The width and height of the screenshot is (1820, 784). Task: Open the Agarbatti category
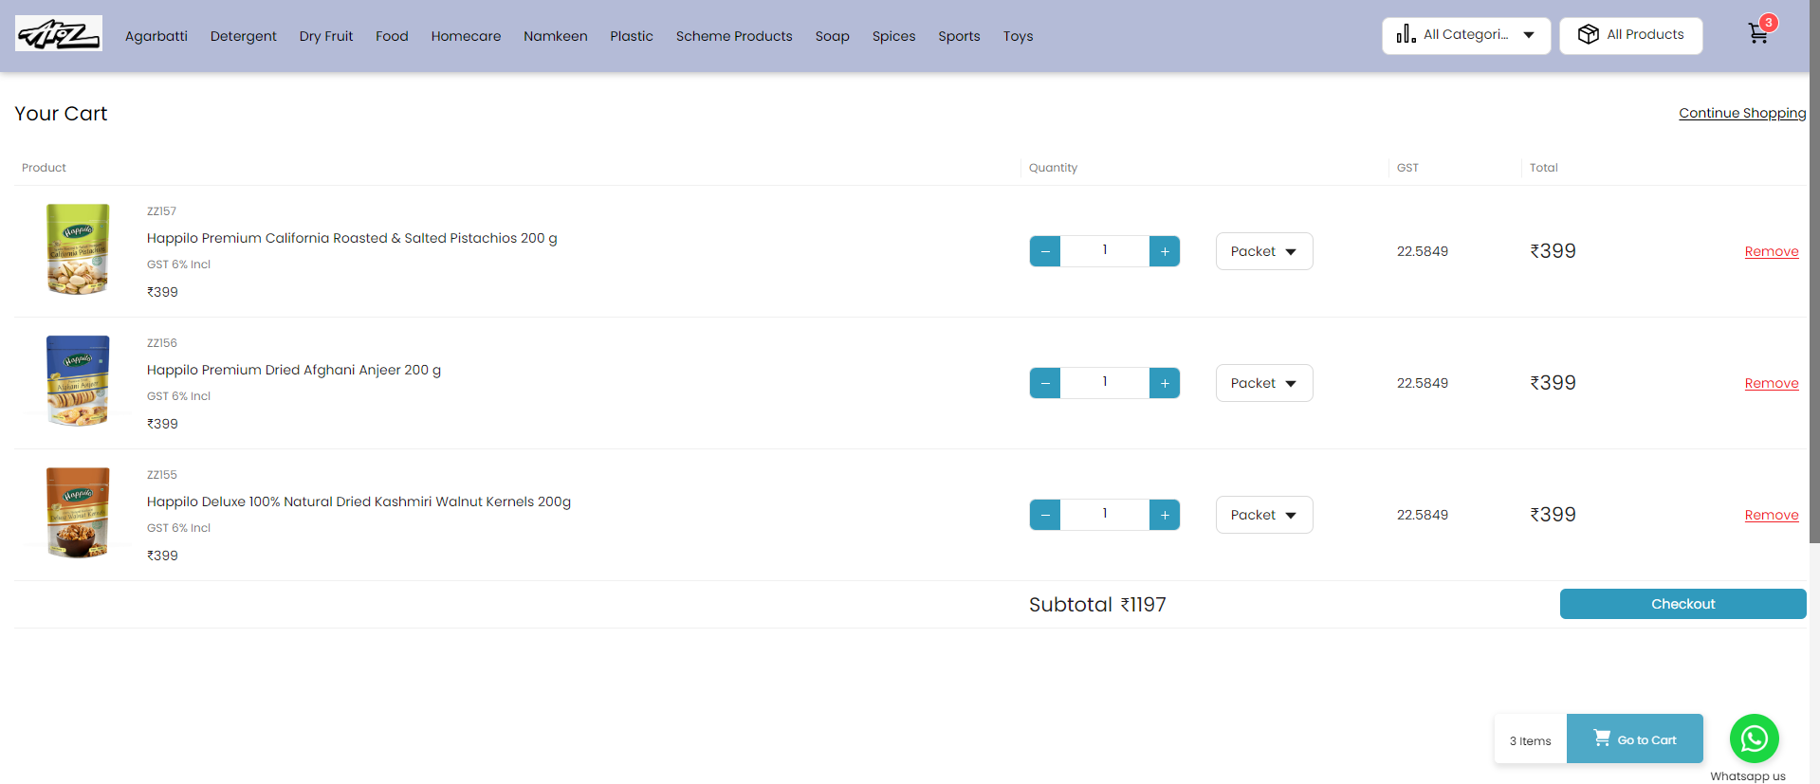pos(156,36)
